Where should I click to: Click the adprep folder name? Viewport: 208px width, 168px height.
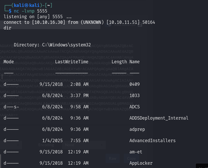click(x=137, y=129)
